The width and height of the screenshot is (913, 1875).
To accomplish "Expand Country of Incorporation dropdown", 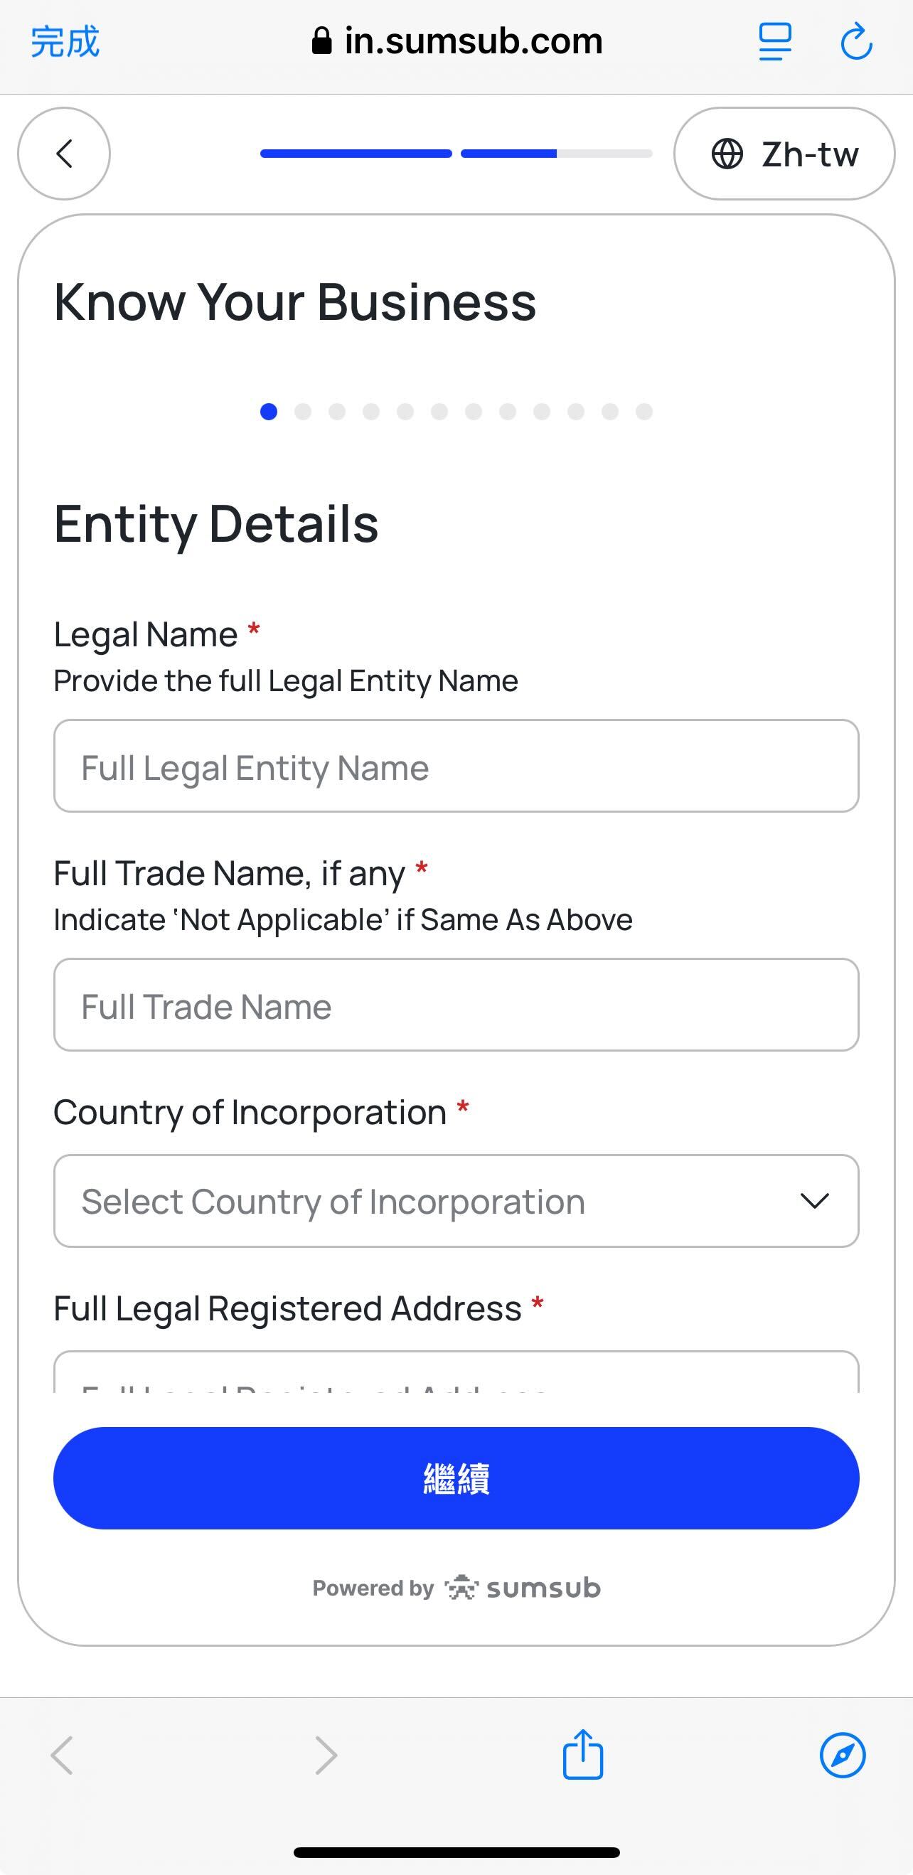I will (x=437, y=1201).
